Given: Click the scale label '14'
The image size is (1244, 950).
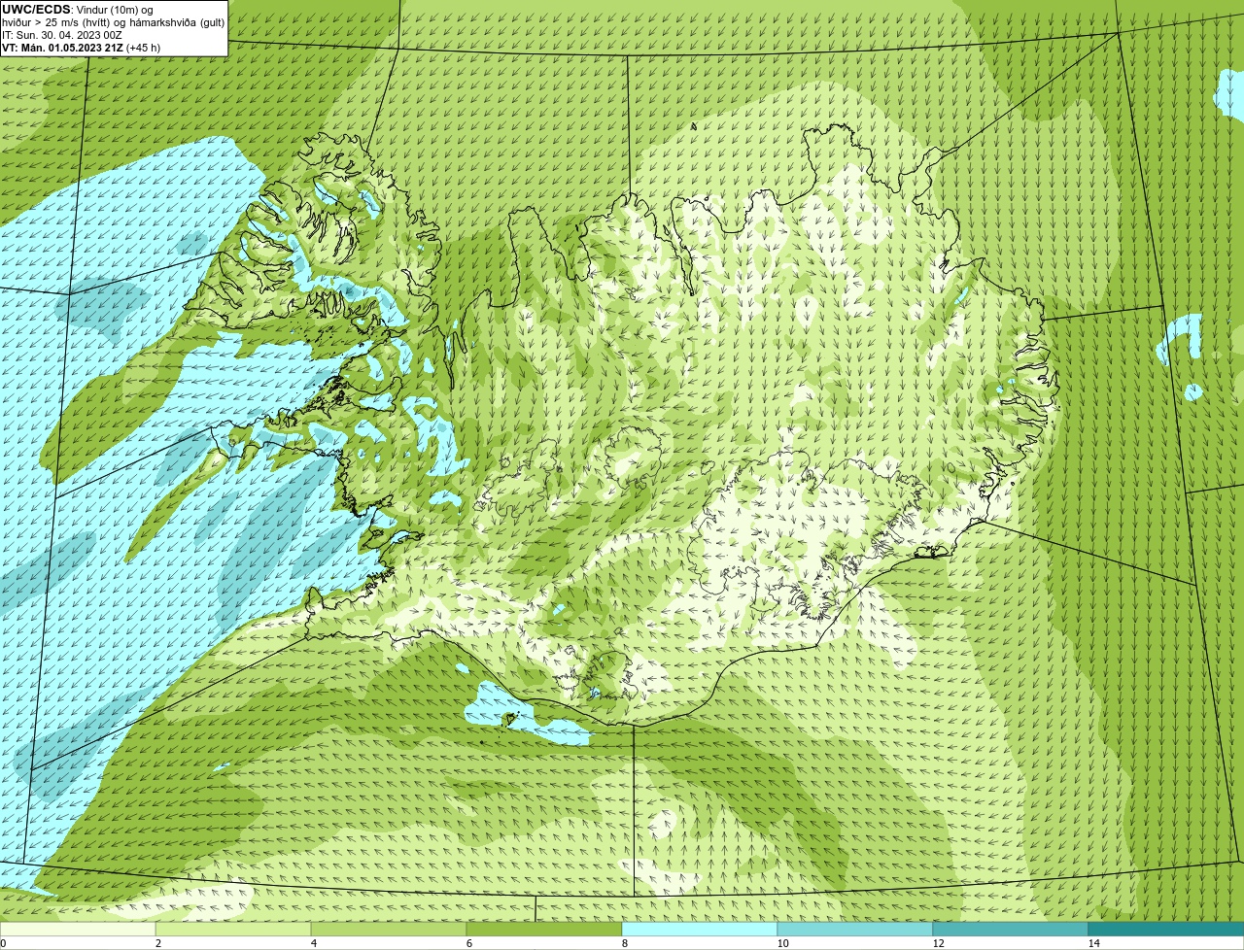Looking at the screenshot, I should click(1093, 943).
